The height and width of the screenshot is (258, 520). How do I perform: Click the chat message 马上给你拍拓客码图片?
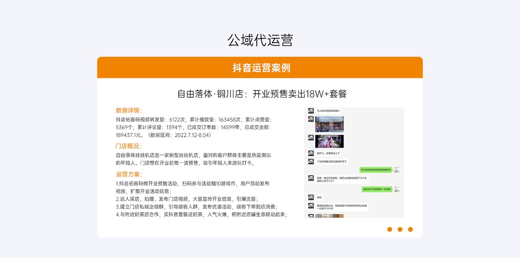[328, 111]
